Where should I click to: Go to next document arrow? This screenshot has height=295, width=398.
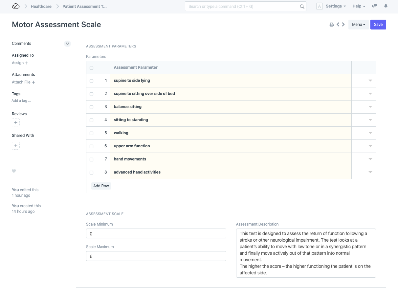click(x=343, y=25)
